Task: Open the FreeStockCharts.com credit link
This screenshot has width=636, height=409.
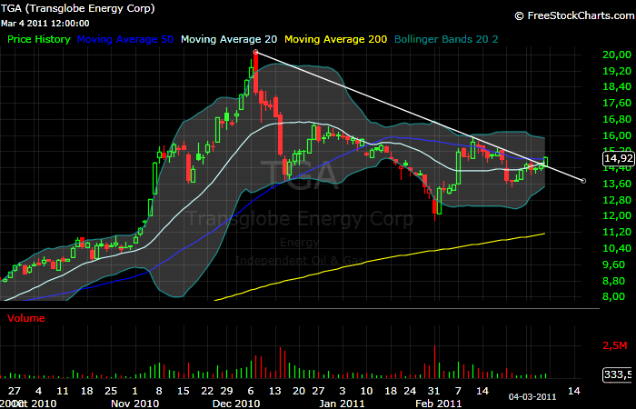Action: 575,15
